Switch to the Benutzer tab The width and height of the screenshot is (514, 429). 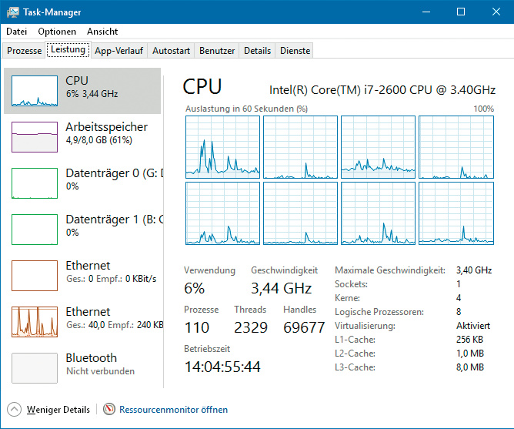pyautogui.click(x=217, y=51)
